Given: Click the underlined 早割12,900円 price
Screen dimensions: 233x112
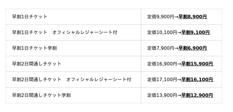Looking at the screenshot, I should click(x=197, y=95).
